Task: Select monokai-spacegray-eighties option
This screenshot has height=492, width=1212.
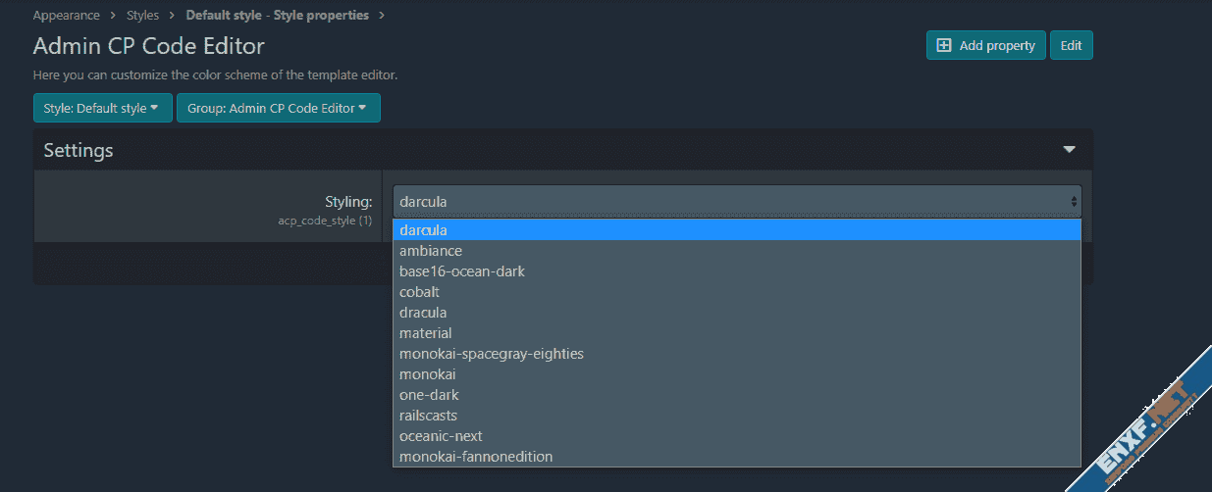Action: (x=491, y=354)
